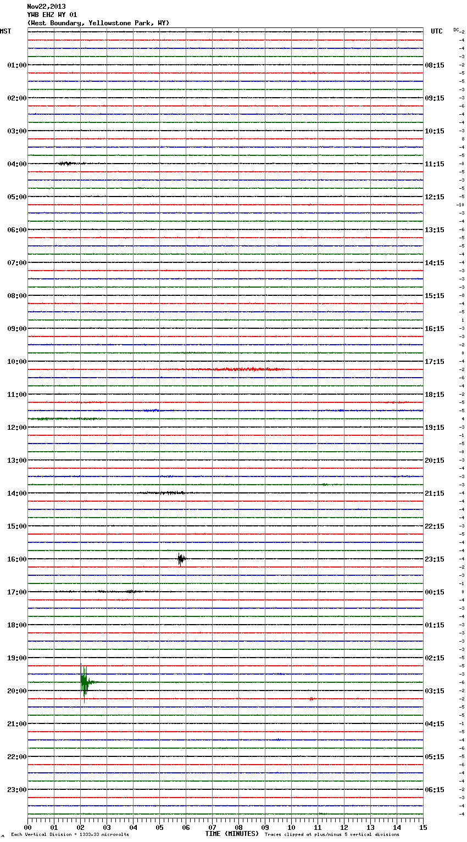
Task: Click the 00 tick on the minutes axis
Action: pos(27,827)
